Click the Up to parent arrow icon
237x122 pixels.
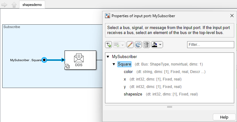tap(14, 5)
